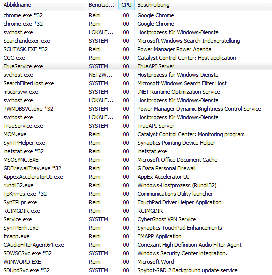Image resolution: width=272 pixels, height=275 pixels.
Task: Click Conexant High Definition Audio Filter Agent
Action: click(x=190, y=245)
